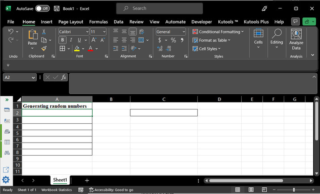Click the Analyze Data icon
The image size is (320, 194).
tap(296, 39)
